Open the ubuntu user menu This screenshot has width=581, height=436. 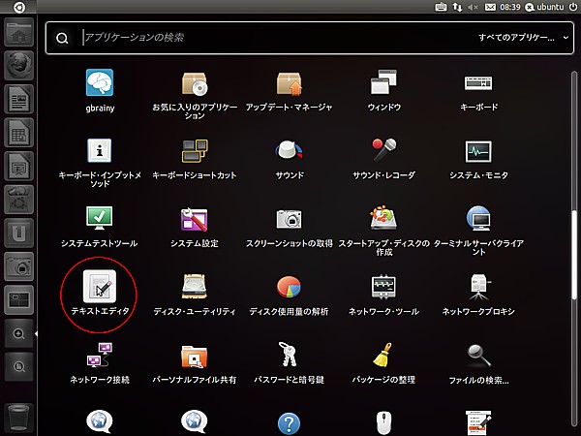(544, 7)
